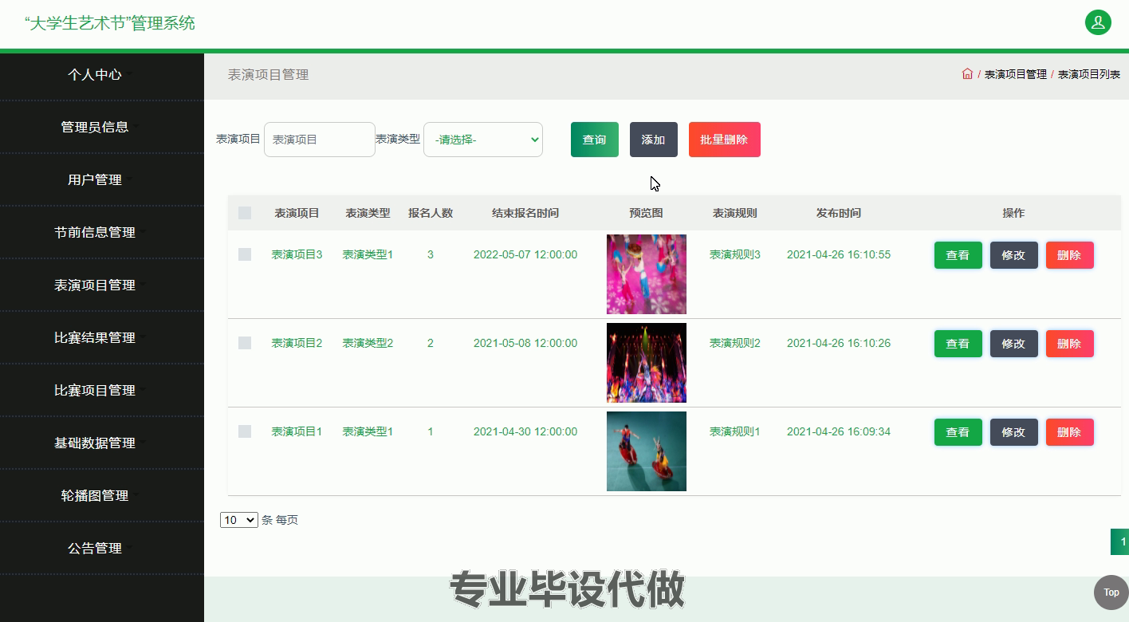
Task: Open the rows-per-page dropdown showing 10
Action: [239, 520]
